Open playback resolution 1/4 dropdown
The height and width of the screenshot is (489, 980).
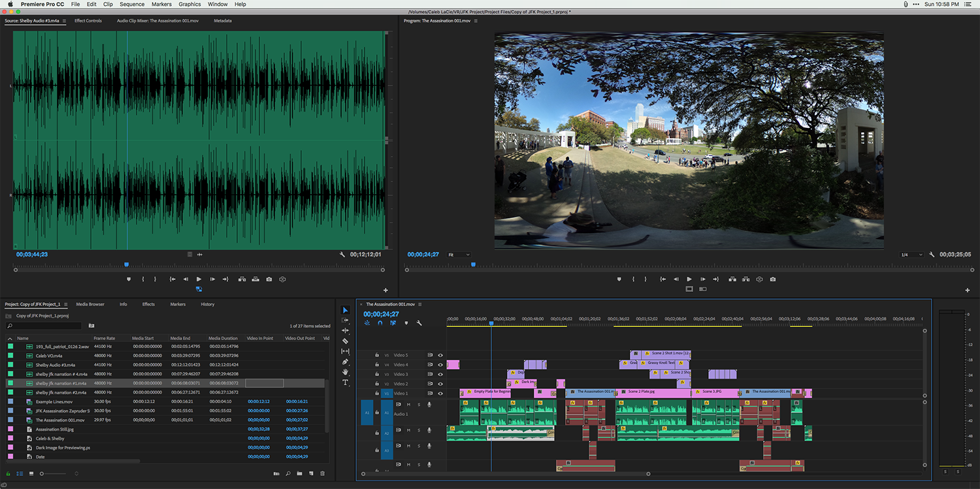click(911, 255)
